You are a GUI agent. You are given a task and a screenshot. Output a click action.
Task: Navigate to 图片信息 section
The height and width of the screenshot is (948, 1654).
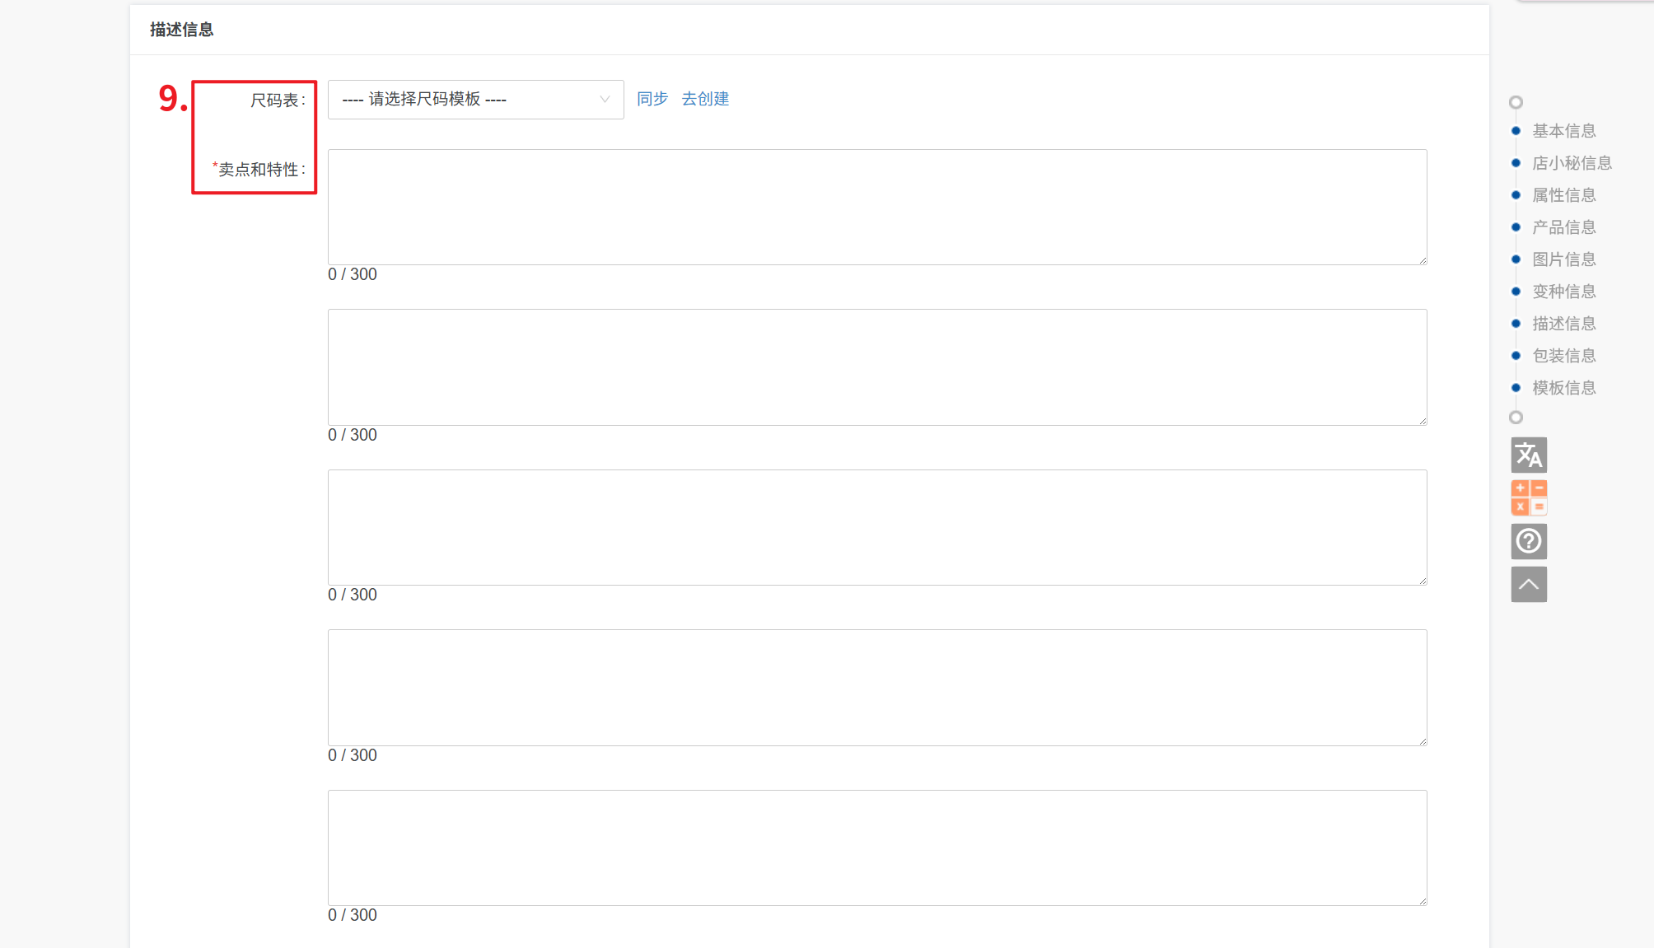click(x=1563, y=259)
